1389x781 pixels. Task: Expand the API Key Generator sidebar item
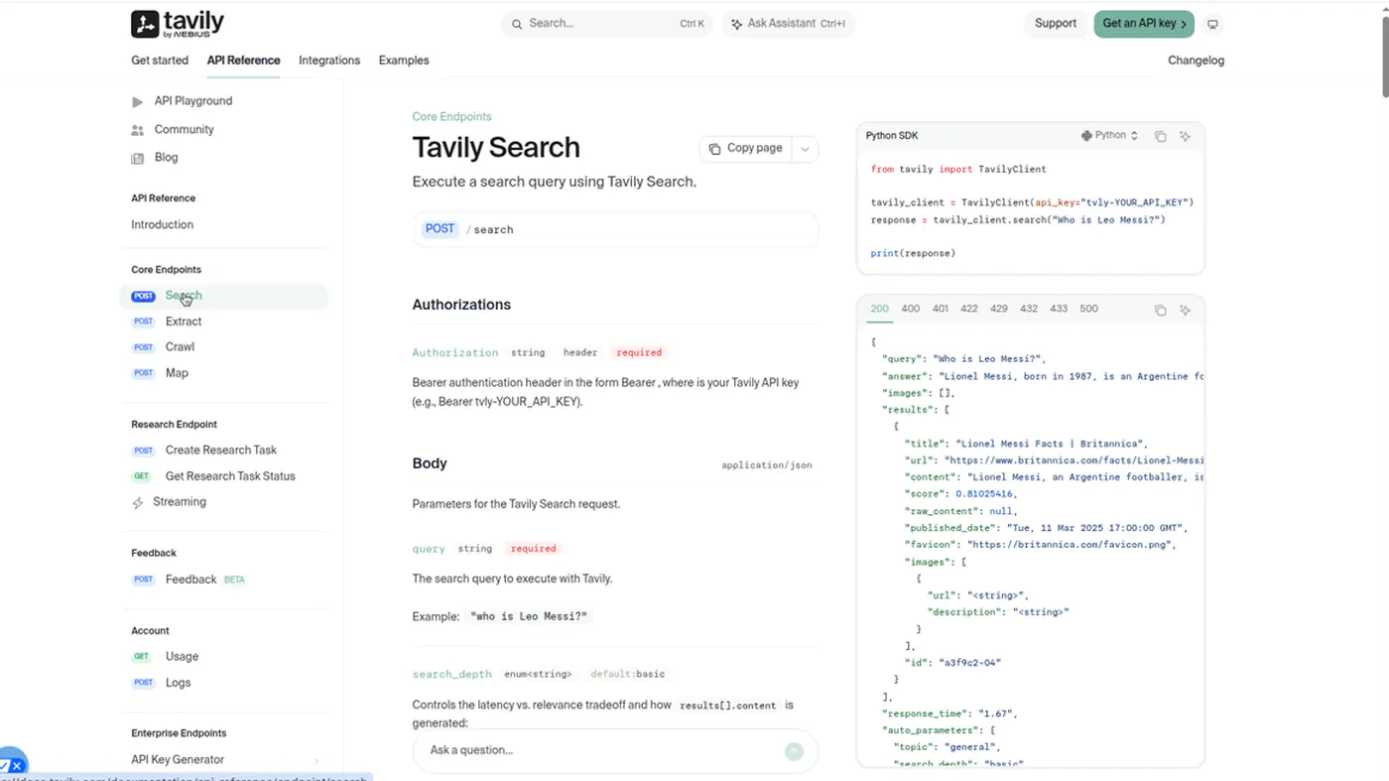point(226,760)
